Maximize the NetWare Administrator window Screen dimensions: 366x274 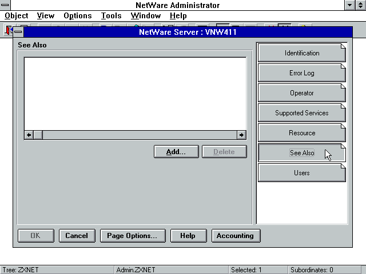(361, 5)
